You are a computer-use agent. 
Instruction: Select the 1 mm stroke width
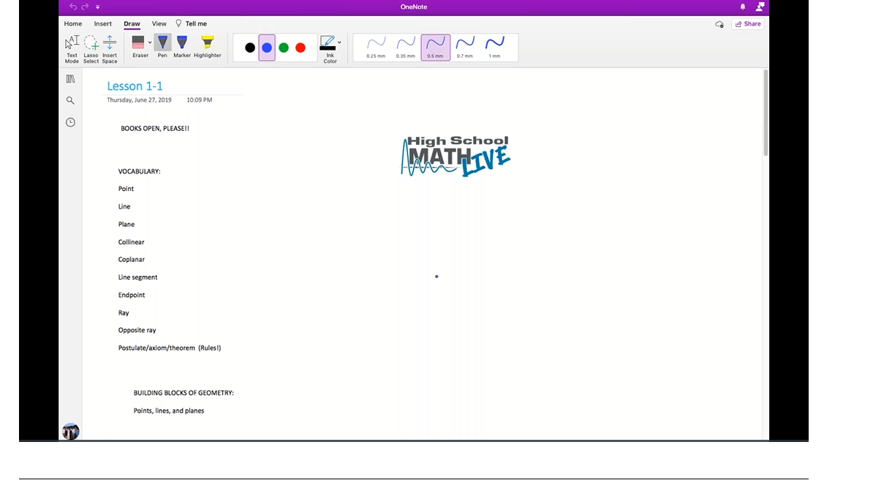495,47
